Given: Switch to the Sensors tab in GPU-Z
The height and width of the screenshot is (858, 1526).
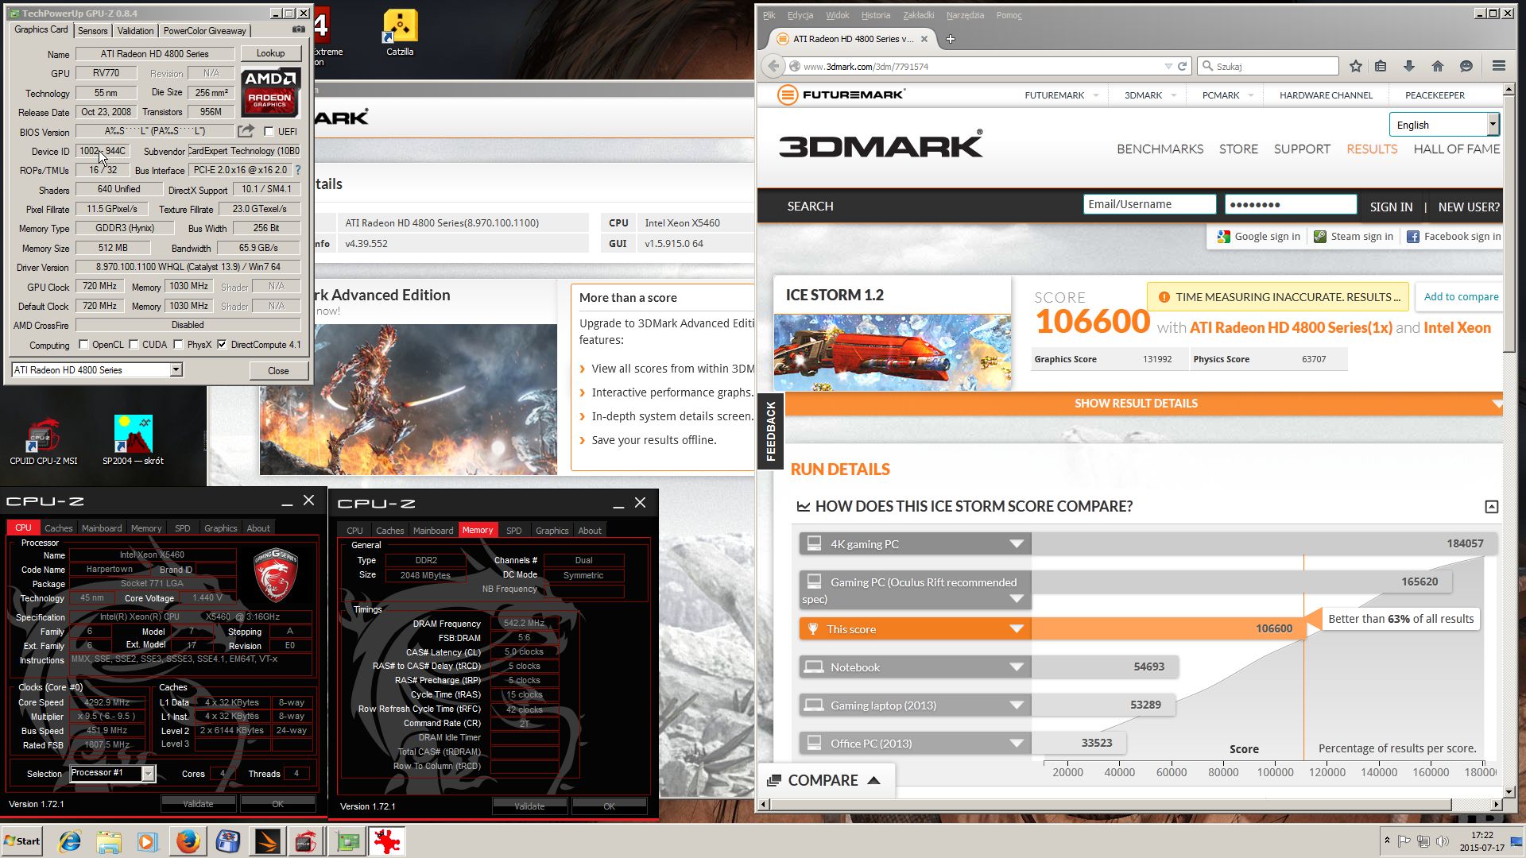Looking at the screenshot, I should click(x=92, y=31).
